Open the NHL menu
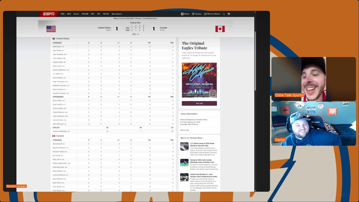Image resolution: width=359 pixels, height=202 pixels. coord(93,14)
